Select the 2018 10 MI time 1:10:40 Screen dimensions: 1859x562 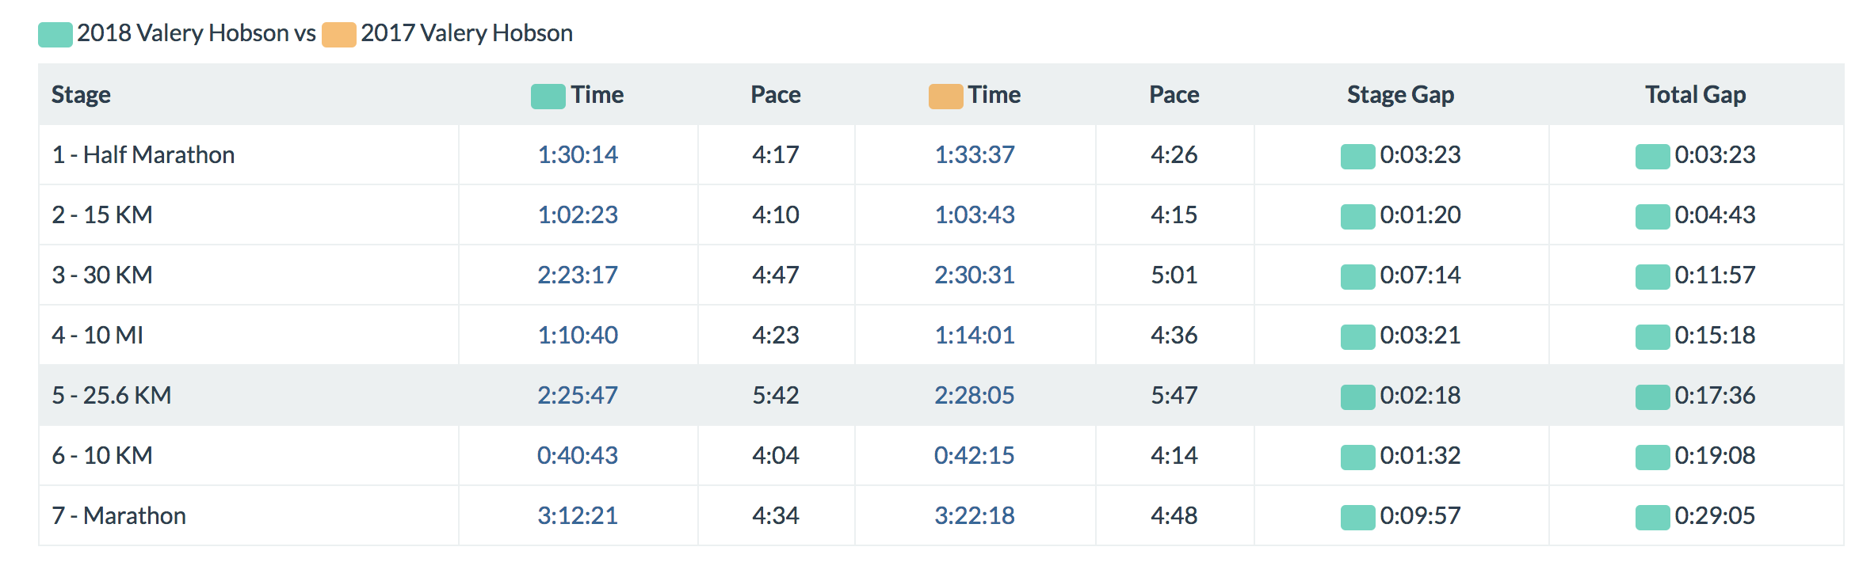[x=578, y=335]
